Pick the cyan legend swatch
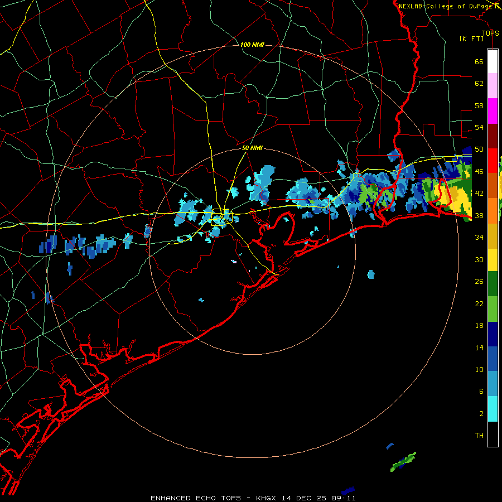The height and width of the screenshot is (502, 502). coord(493,408)
